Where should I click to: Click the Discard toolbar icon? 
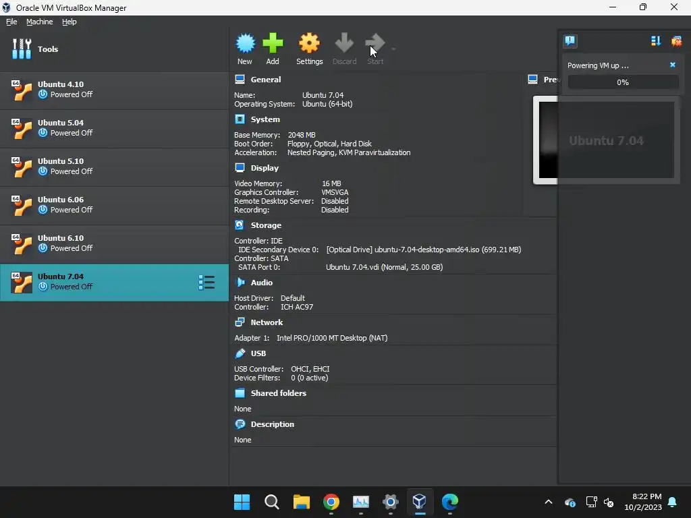pos(344,43)
